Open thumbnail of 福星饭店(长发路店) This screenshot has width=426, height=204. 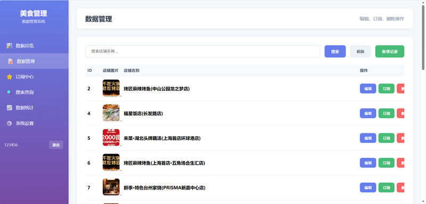[x=111, y=113]
